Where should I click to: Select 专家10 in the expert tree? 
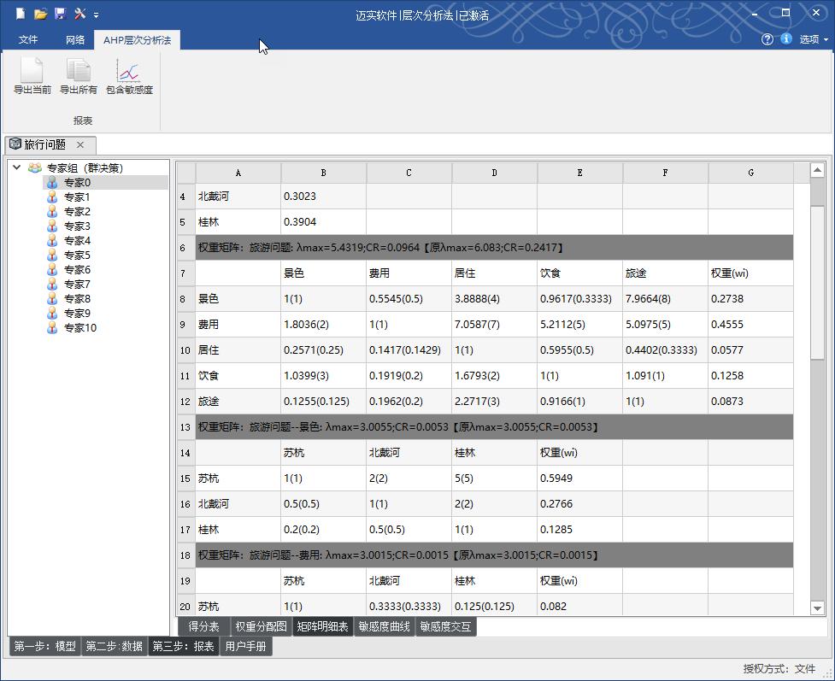point(79,328)
